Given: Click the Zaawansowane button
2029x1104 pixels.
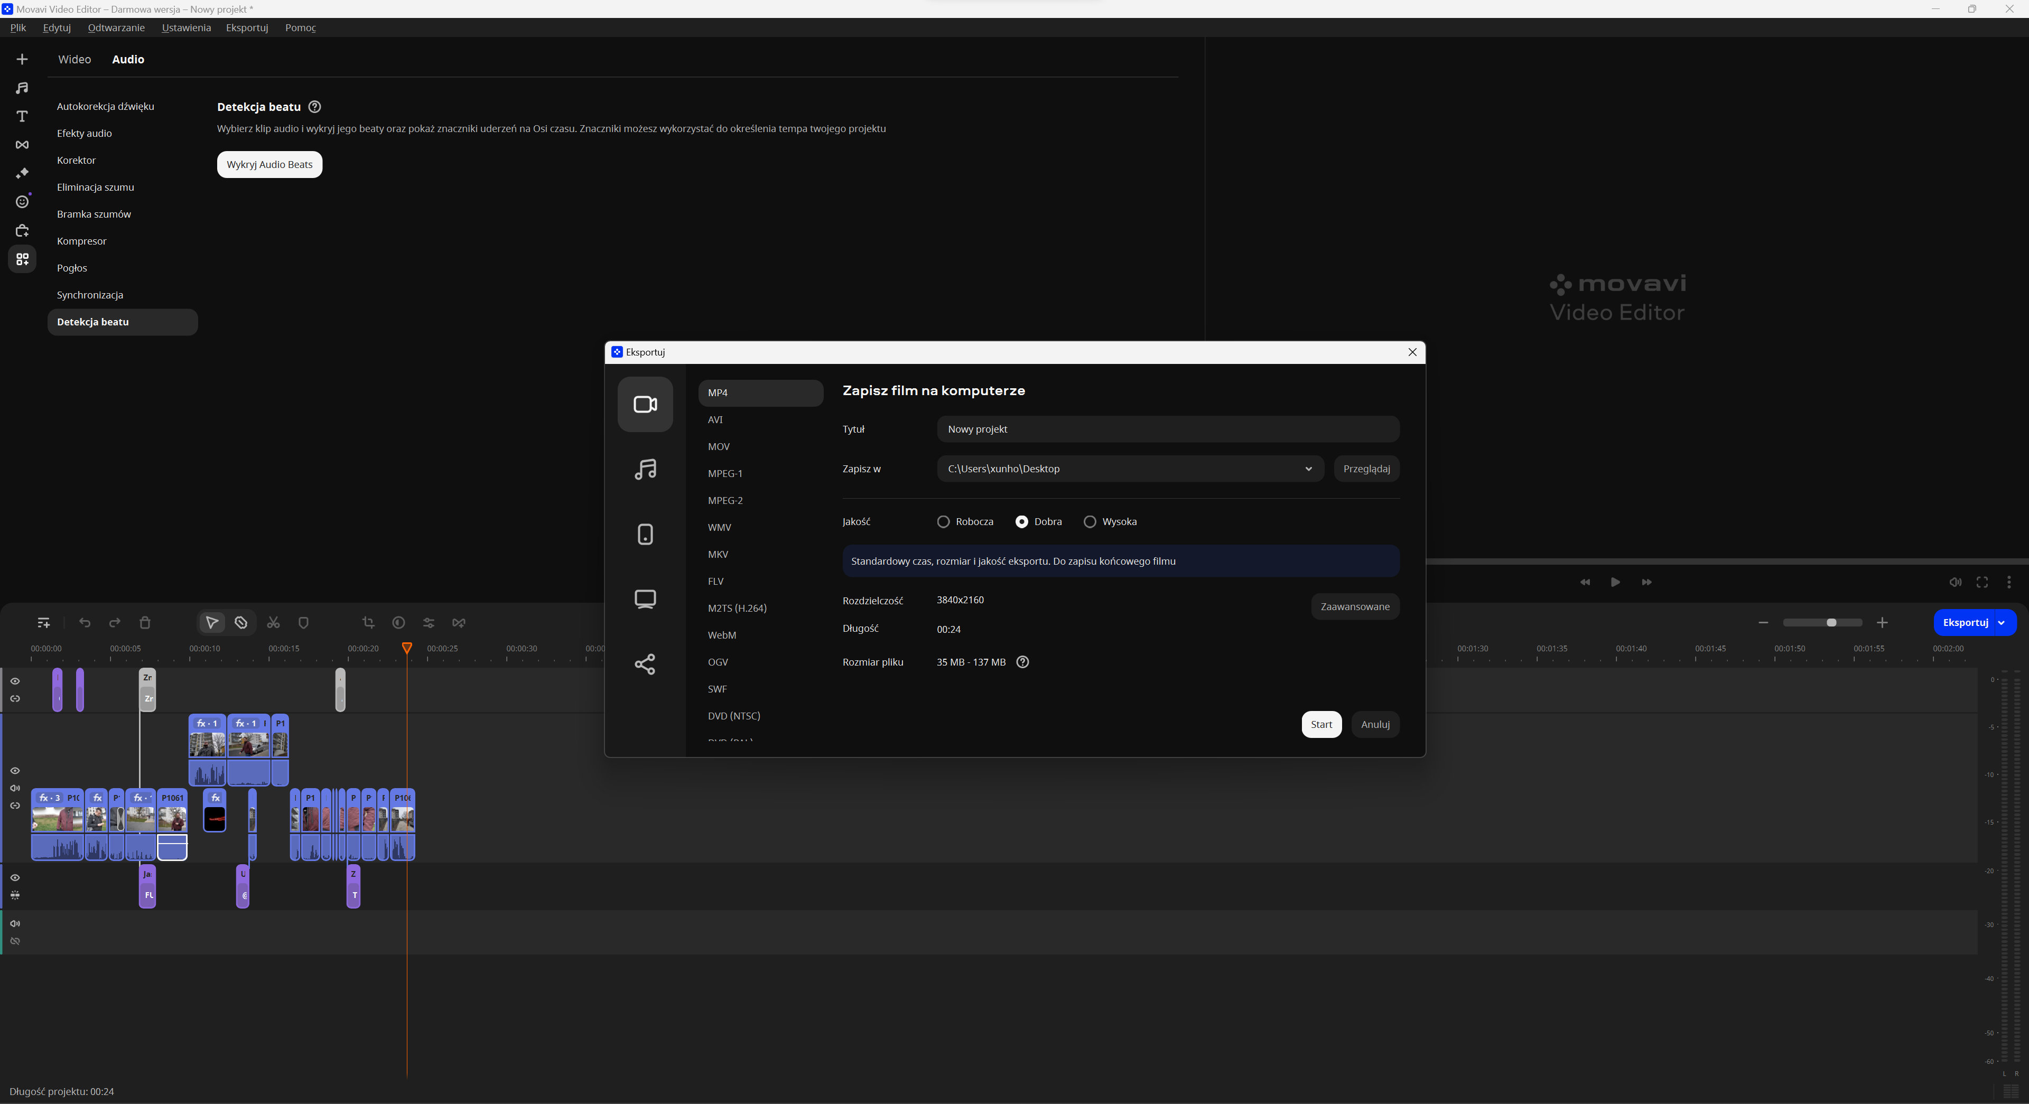Looking at the screenshot, I should (1354, 607).
